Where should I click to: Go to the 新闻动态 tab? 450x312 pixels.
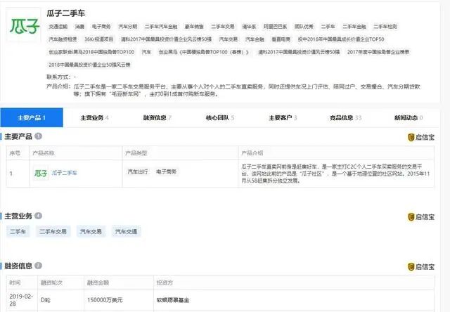click(x=408, y=118)
